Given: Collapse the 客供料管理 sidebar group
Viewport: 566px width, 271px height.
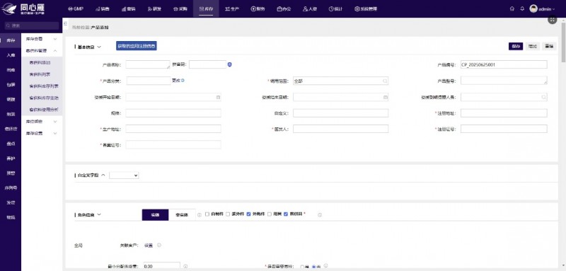Looking at the screenshot, I should (x=42, y=51).
